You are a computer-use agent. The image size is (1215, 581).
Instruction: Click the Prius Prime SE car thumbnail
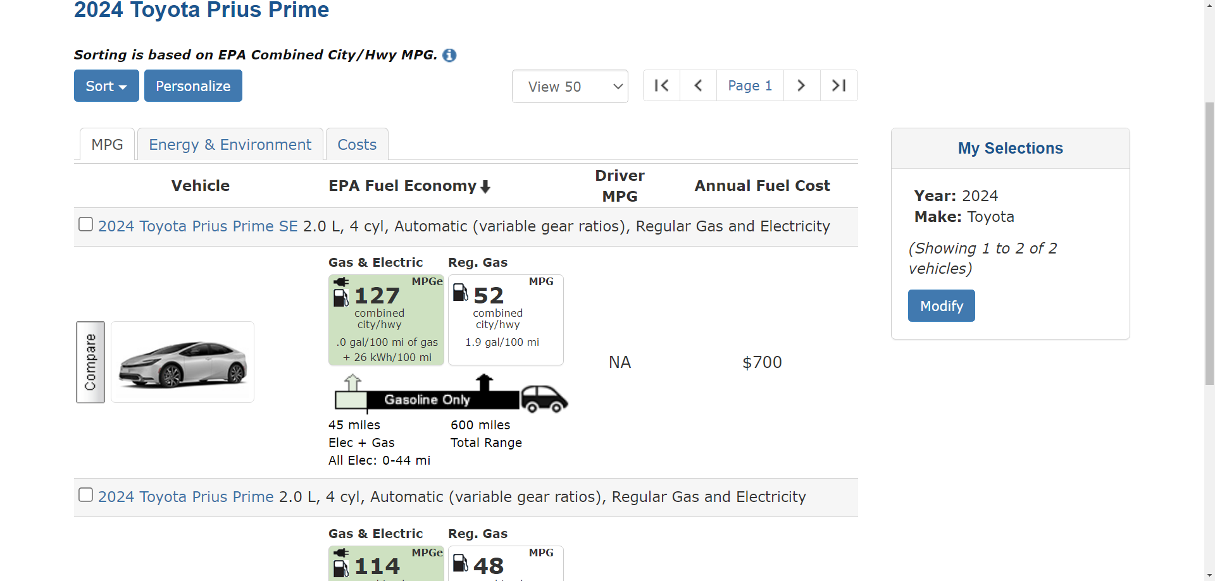click(183, 362)
